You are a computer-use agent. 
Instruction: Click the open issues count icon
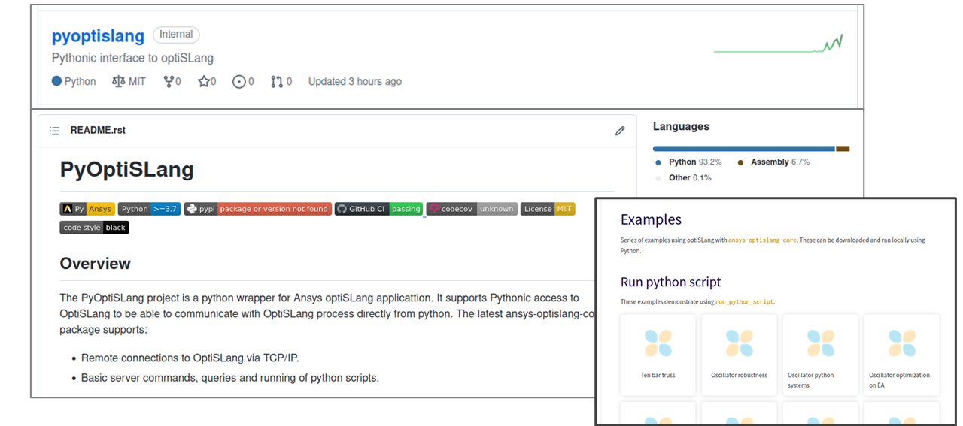[239, 81]
